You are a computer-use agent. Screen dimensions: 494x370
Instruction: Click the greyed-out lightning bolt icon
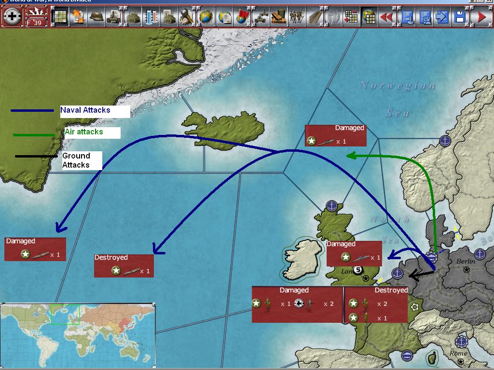click(x=333, y=16)
